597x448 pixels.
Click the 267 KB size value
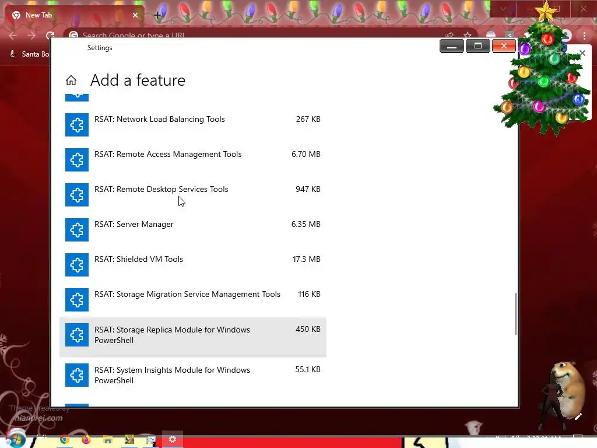point(308,119)
